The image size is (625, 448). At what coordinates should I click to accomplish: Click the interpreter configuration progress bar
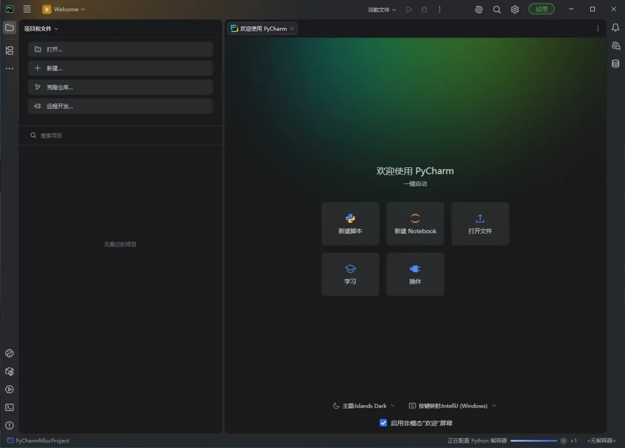pos(534,440)
